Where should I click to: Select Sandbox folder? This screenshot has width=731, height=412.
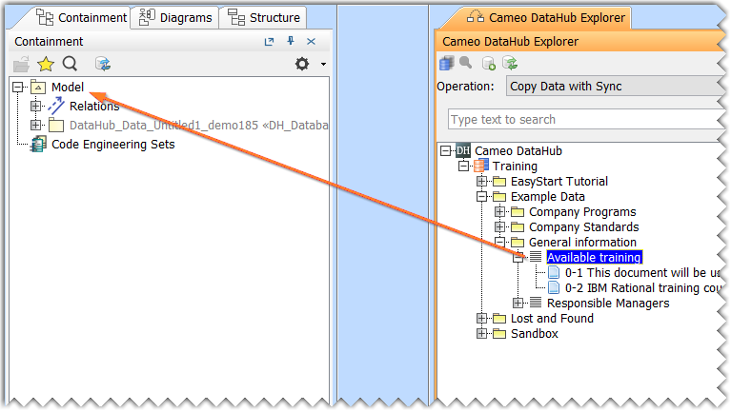535,334
